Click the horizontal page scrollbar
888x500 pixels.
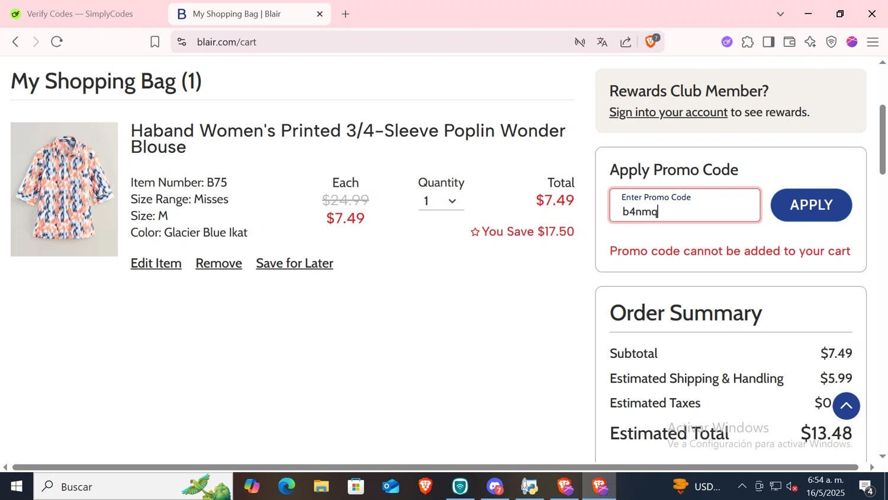click(x=435, y=467)
